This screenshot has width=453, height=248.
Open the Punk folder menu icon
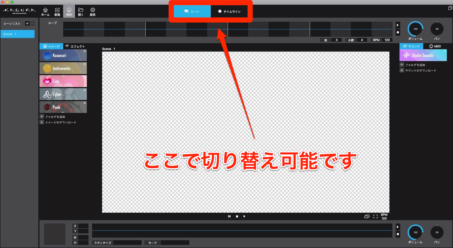tap(85, 103)
